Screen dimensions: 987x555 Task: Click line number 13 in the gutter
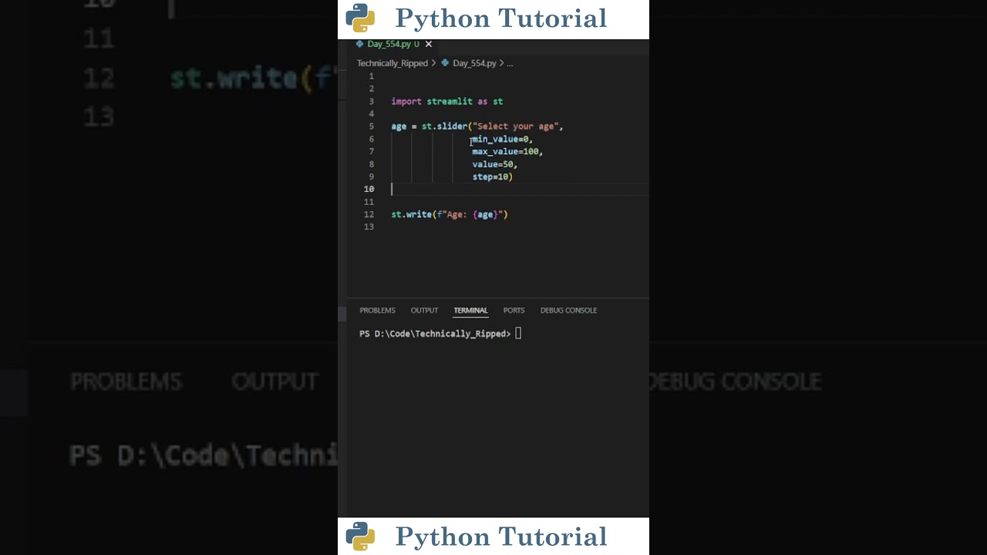(x=369, y=227)
